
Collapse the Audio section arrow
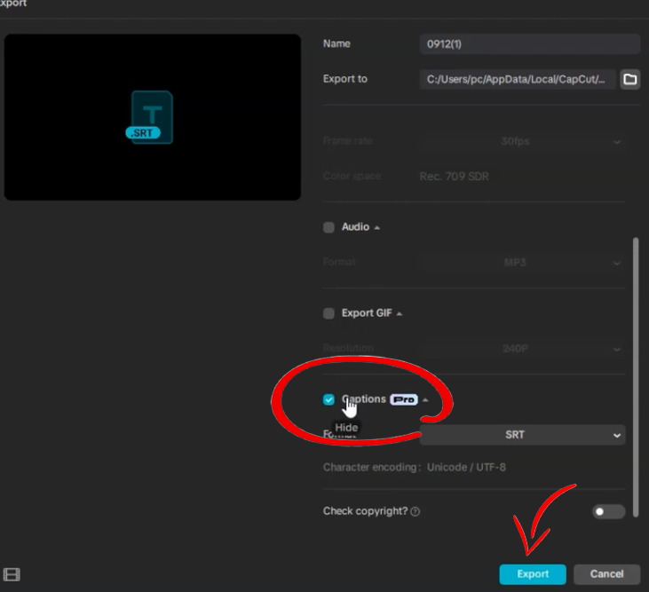coord(376,227)
